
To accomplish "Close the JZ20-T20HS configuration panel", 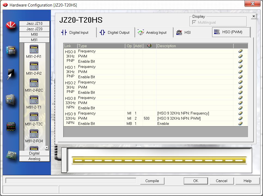I will coord(254,16).
